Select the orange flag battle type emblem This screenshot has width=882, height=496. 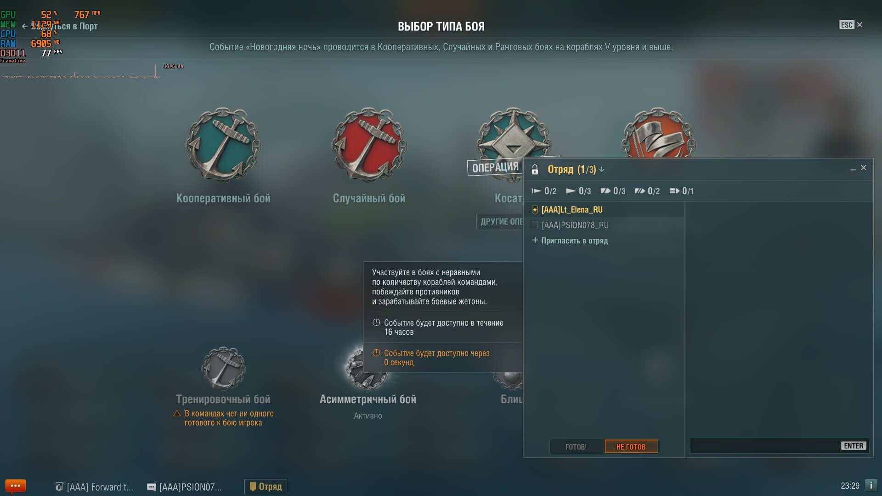coord(659,133)
